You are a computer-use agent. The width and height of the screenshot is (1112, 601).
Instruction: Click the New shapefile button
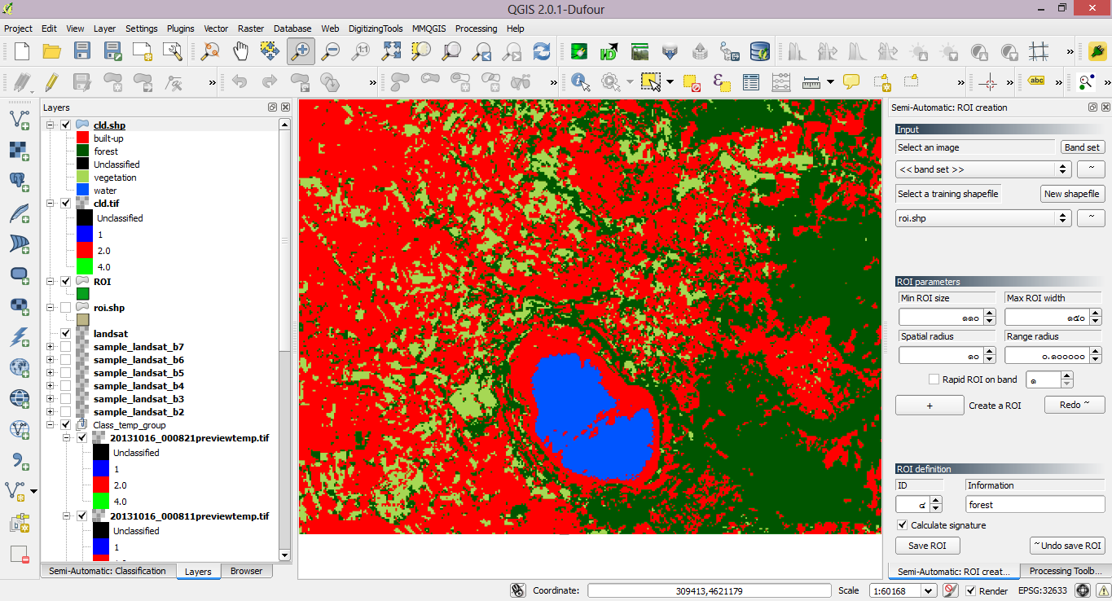pyautogui.click(x=1072, y=194)
